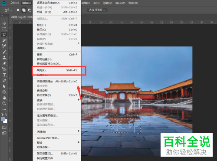Choose 拷贝(C) menu item
This screenshot has width=217, height=161.
57,30
